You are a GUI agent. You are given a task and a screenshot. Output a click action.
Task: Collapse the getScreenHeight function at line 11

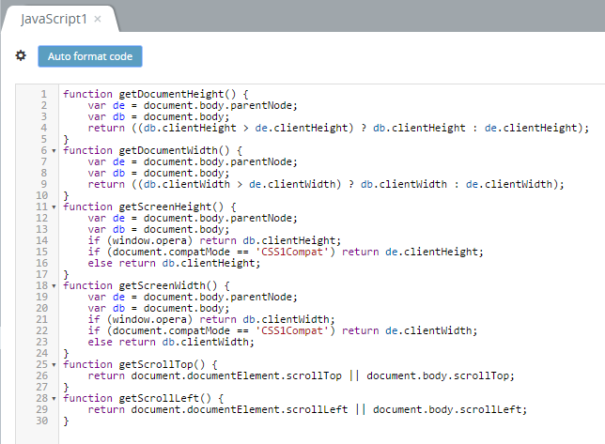54,207
